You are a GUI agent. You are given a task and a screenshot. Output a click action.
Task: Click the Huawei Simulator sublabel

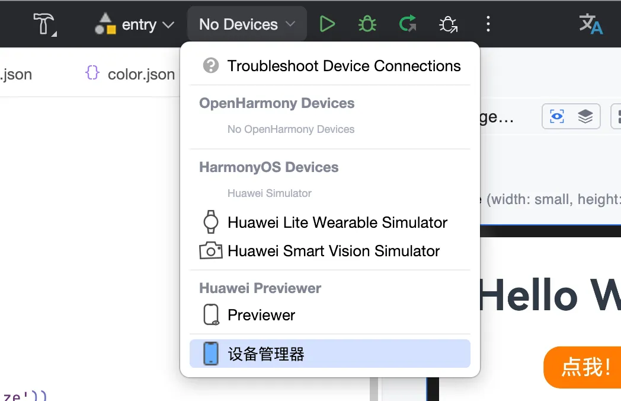click(x=269, y=193)
